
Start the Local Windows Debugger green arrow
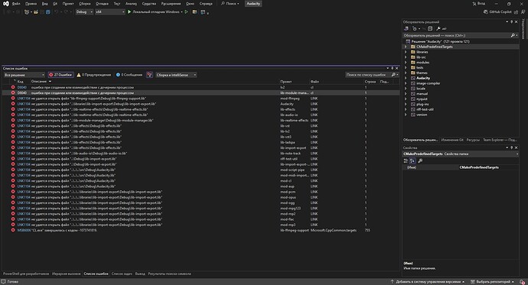pos(129,11)
